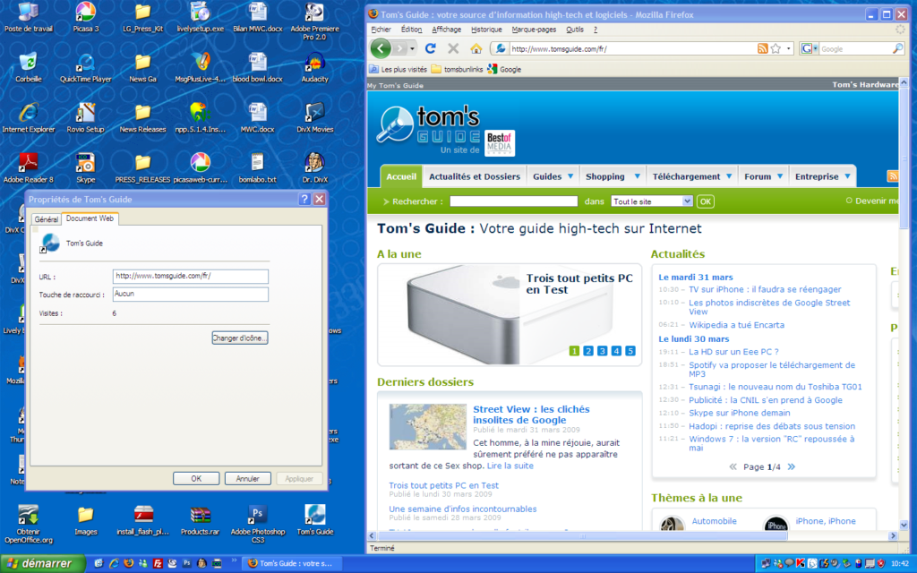
Task: Click the Firefox home button icon
Action: [x=476, y=48]
